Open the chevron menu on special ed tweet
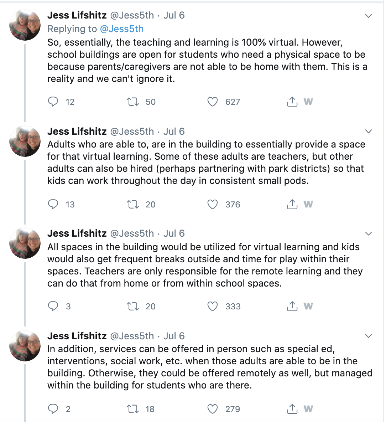The height and width of the screenshot is (422, 386). (x=369, y=336)
